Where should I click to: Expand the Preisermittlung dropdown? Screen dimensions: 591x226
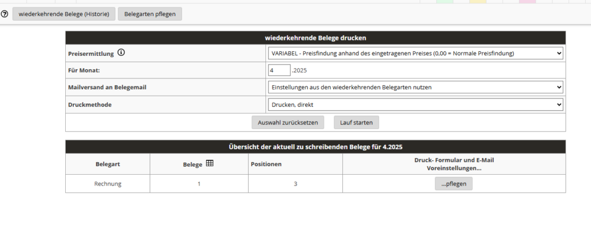pyautogui.click(x=416, y=54)
